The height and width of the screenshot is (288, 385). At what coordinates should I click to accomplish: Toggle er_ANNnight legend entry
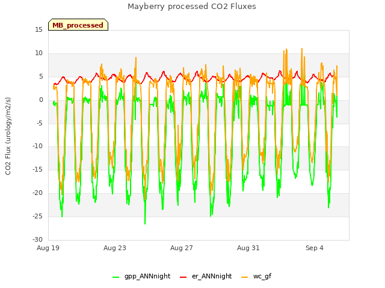(206, 276)
